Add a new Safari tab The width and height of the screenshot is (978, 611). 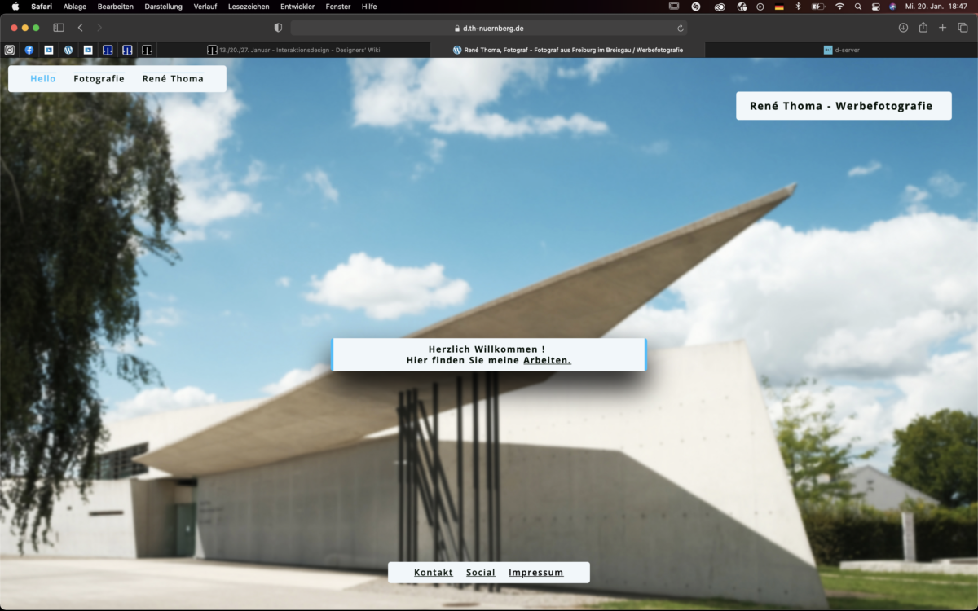[x=942, y=28]
